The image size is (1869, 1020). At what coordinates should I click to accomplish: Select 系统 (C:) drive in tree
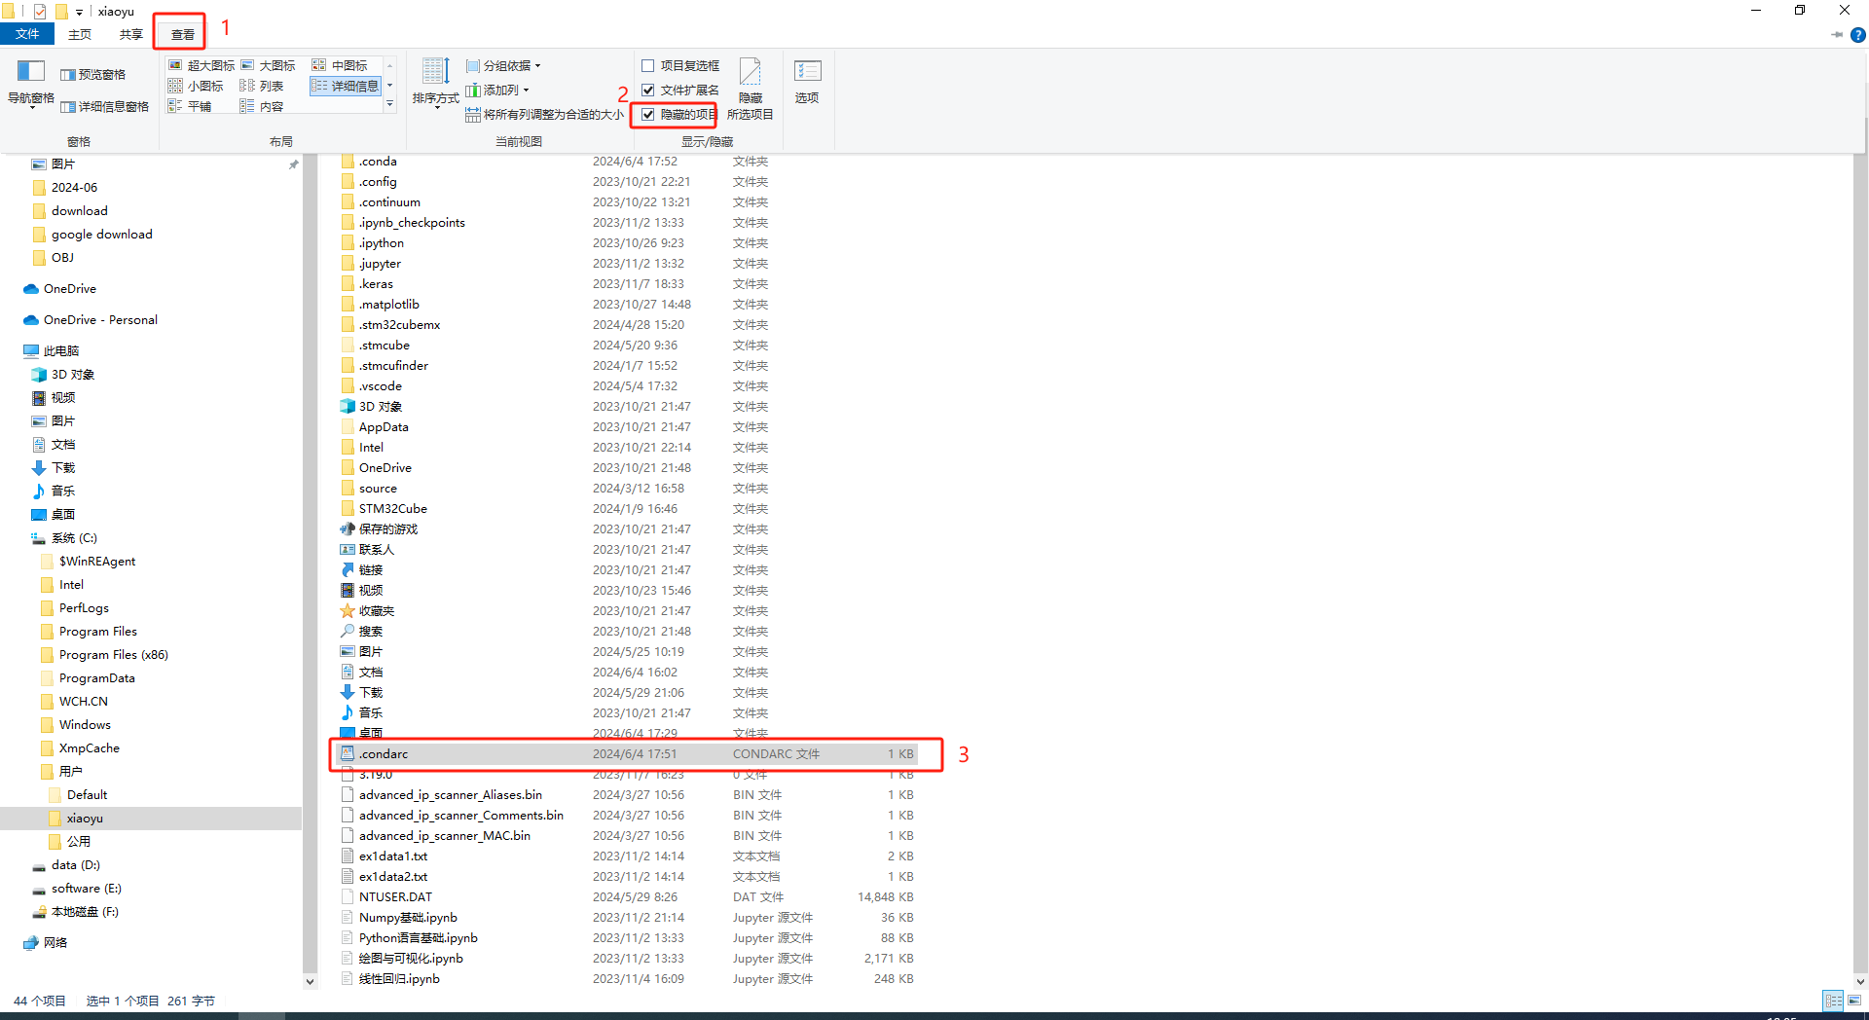point(65,538)
